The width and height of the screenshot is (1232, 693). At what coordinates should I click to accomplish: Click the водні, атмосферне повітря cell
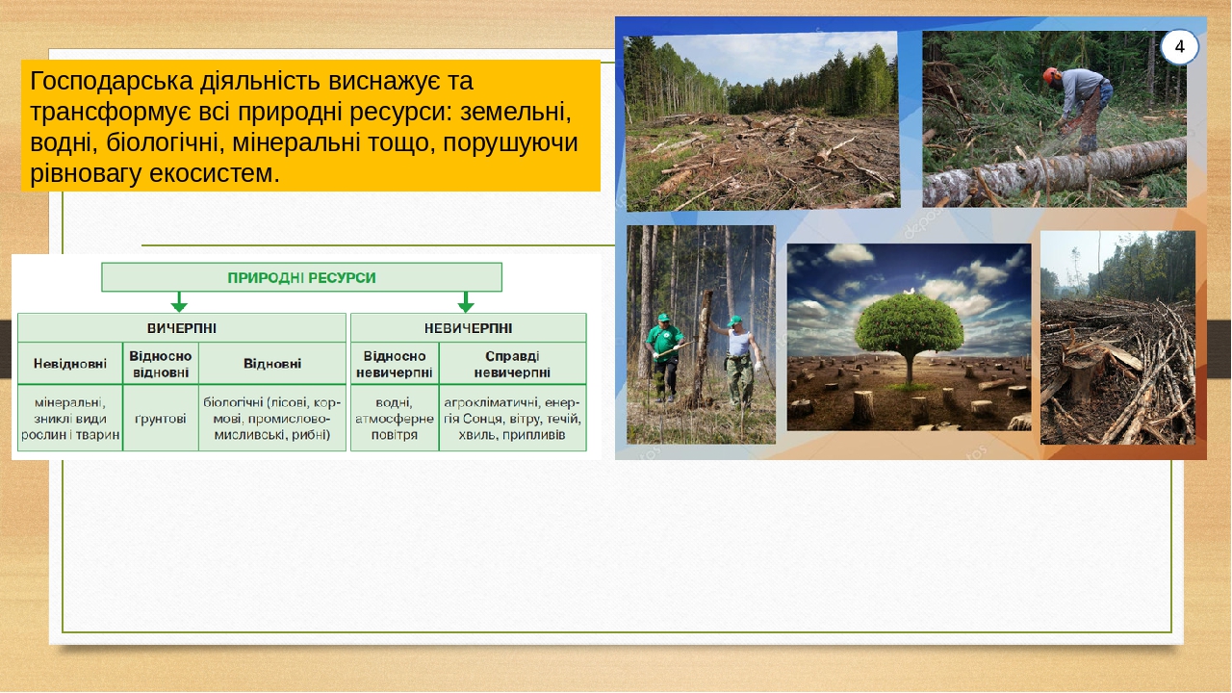click(x=395, y=418)
